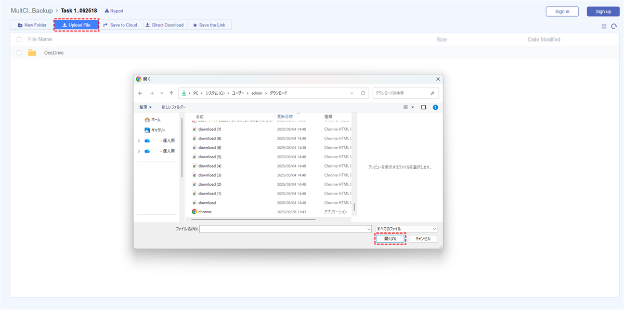Screen dimensions: 624x310
Task: Open recent locations dropdown in dialog
Action: tap(162, 93)
